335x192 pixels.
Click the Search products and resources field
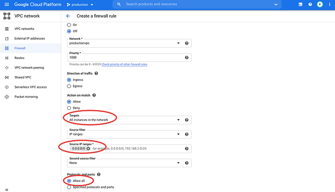click(x=196, y=4)
